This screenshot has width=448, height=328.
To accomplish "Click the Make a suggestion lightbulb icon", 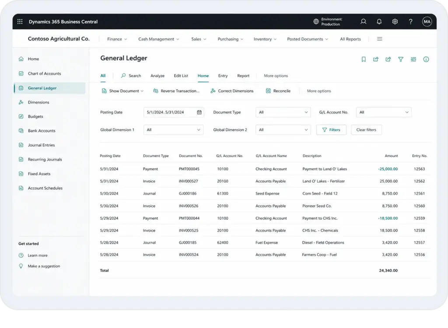I will [x=21, y=266].
